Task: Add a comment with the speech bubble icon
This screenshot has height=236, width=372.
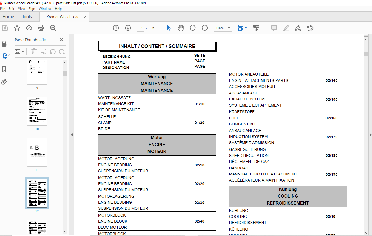Action: (274, 28)
